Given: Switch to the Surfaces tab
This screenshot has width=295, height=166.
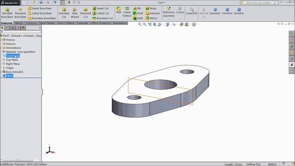Looking at the screenshot, I should 31,23.
